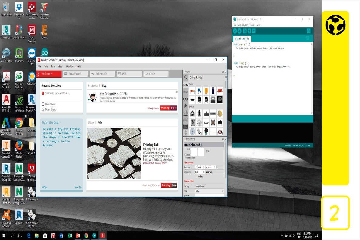This screenshot has height=240, width=360.
Task: Click the Arduino Verify checkmark button
Action: [x=235, y=31]
